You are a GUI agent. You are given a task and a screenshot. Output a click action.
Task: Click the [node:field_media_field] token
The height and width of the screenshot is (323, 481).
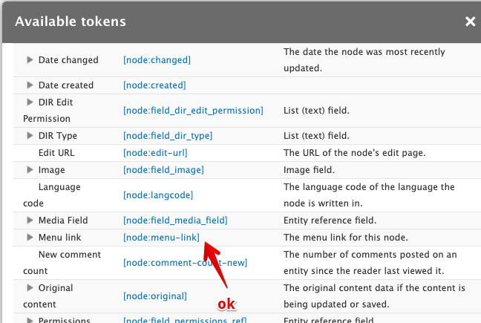pyautogui.click(x=175, y=221)
